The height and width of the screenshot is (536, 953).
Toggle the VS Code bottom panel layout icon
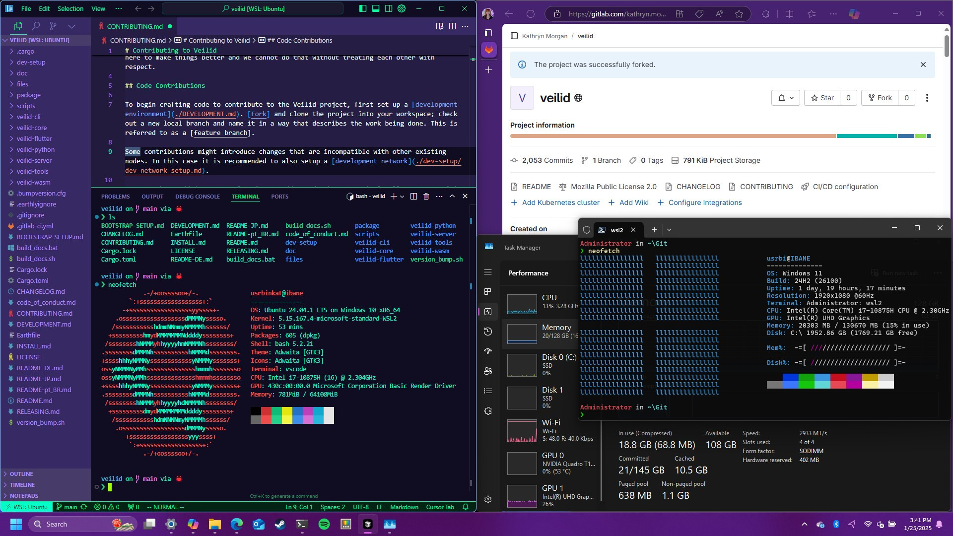coord(376,8)
